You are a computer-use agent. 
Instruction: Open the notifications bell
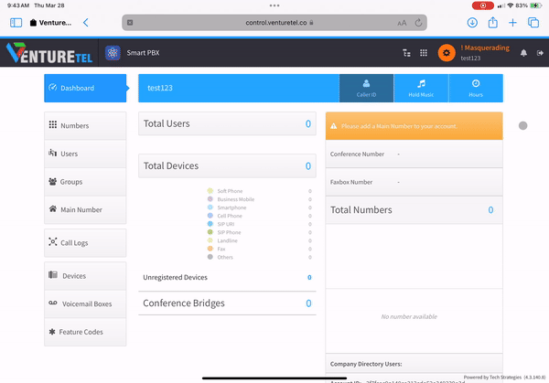(524, 53)
